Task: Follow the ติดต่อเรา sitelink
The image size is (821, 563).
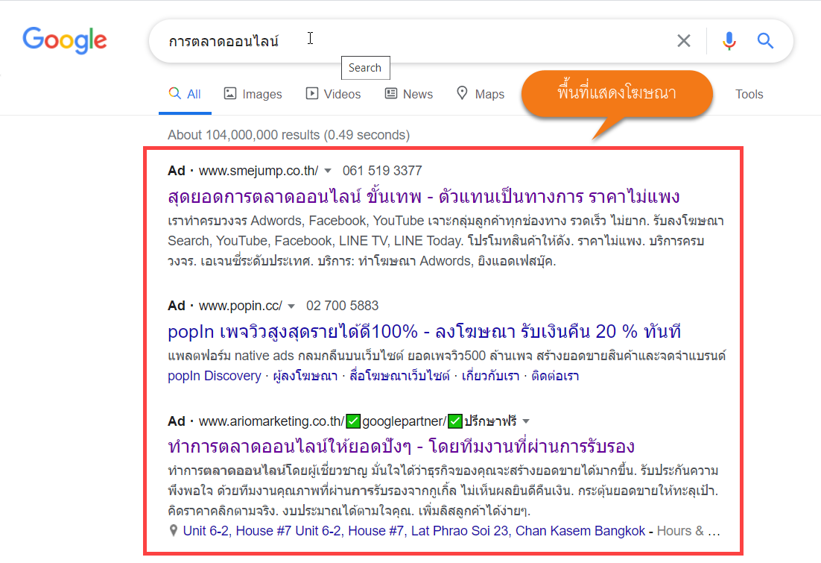Action: [555, 376]
